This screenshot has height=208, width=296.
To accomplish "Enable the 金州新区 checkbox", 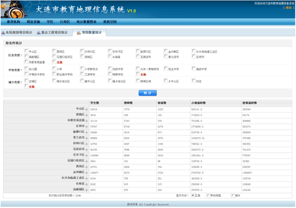I will coord(165,51).
